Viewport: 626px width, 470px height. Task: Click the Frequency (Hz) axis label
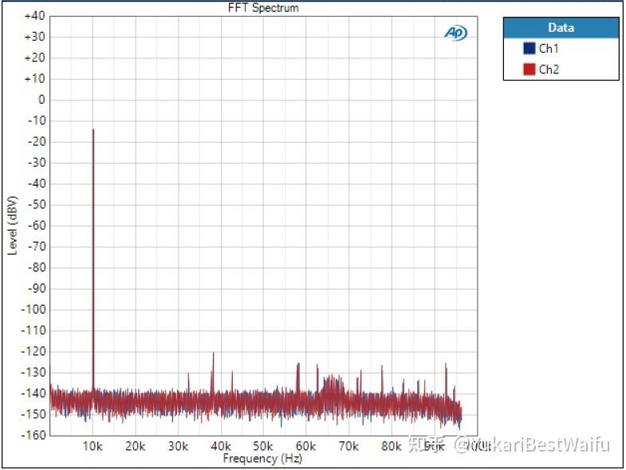(262, 458)
